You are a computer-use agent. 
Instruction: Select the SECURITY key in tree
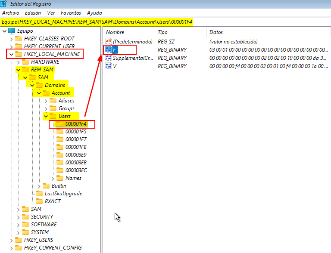coord(42,217)
